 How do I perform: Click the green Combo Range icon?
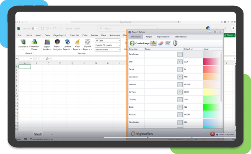pos(132,43)
